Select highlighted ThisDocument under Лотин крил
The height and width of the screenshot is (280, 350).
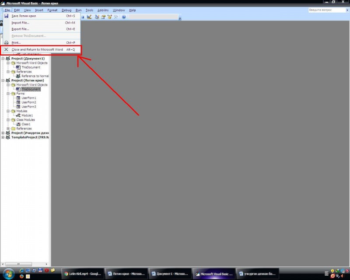pos(31,89)
